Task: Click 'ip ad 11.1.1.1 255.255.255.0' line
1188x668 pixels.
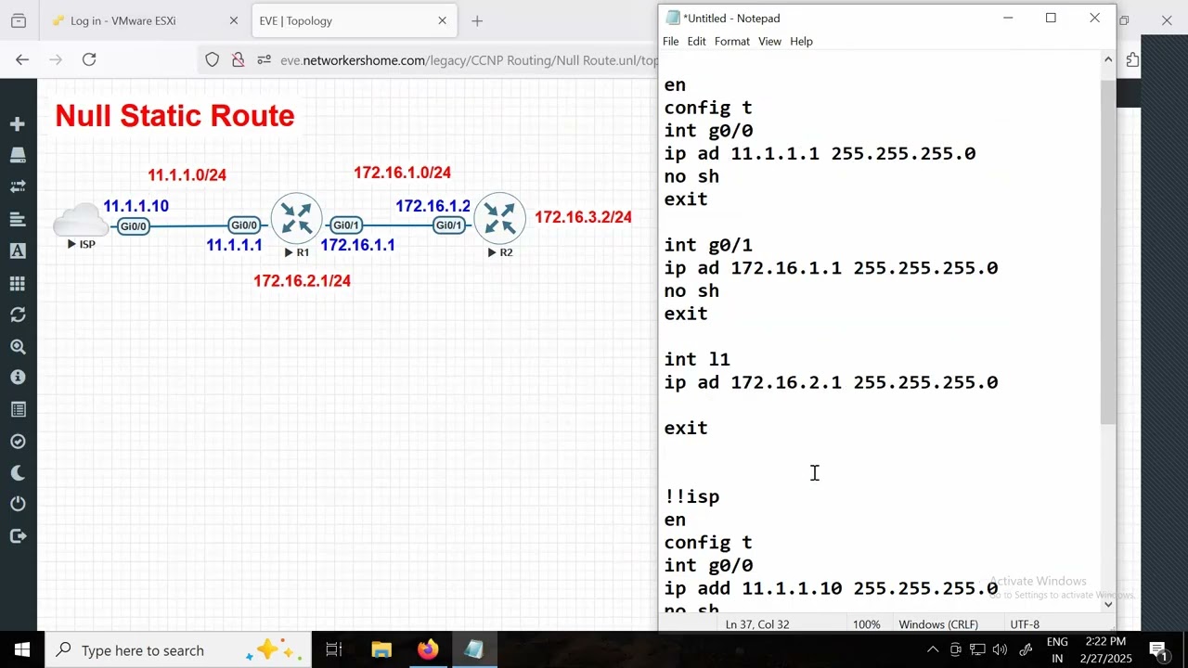Action: click(x=820, y=154)
